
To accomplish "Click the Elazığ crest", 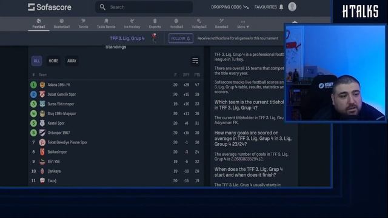I will tap(42, 180).
